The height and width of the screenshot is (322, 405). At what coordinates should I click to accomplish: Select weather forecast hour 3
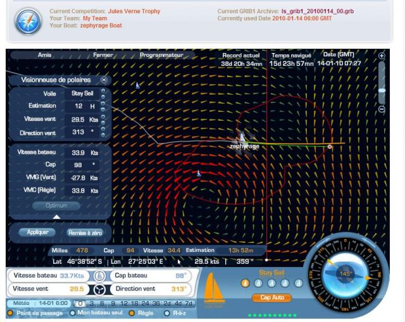(91, 304)
